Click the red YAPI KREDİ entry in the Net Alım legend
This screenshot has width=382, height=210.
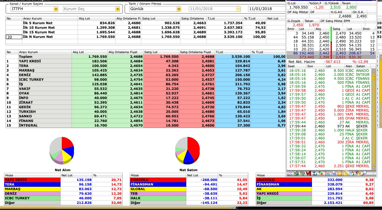coord(32,180)
